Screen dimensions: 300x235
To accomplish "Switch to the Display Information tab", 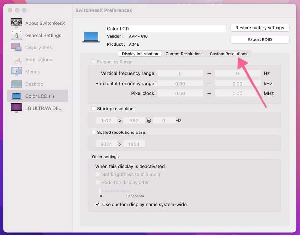I will [x=140, y=54].
